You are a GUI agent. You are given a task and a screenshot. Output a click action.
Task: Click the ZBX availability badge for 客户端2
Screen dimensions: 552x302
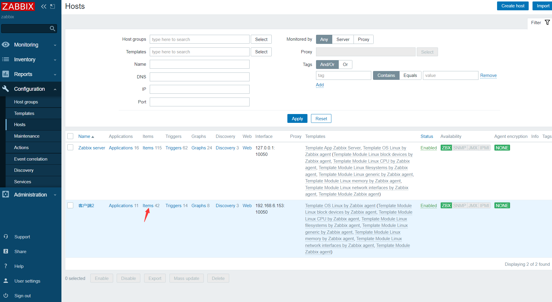446,205
